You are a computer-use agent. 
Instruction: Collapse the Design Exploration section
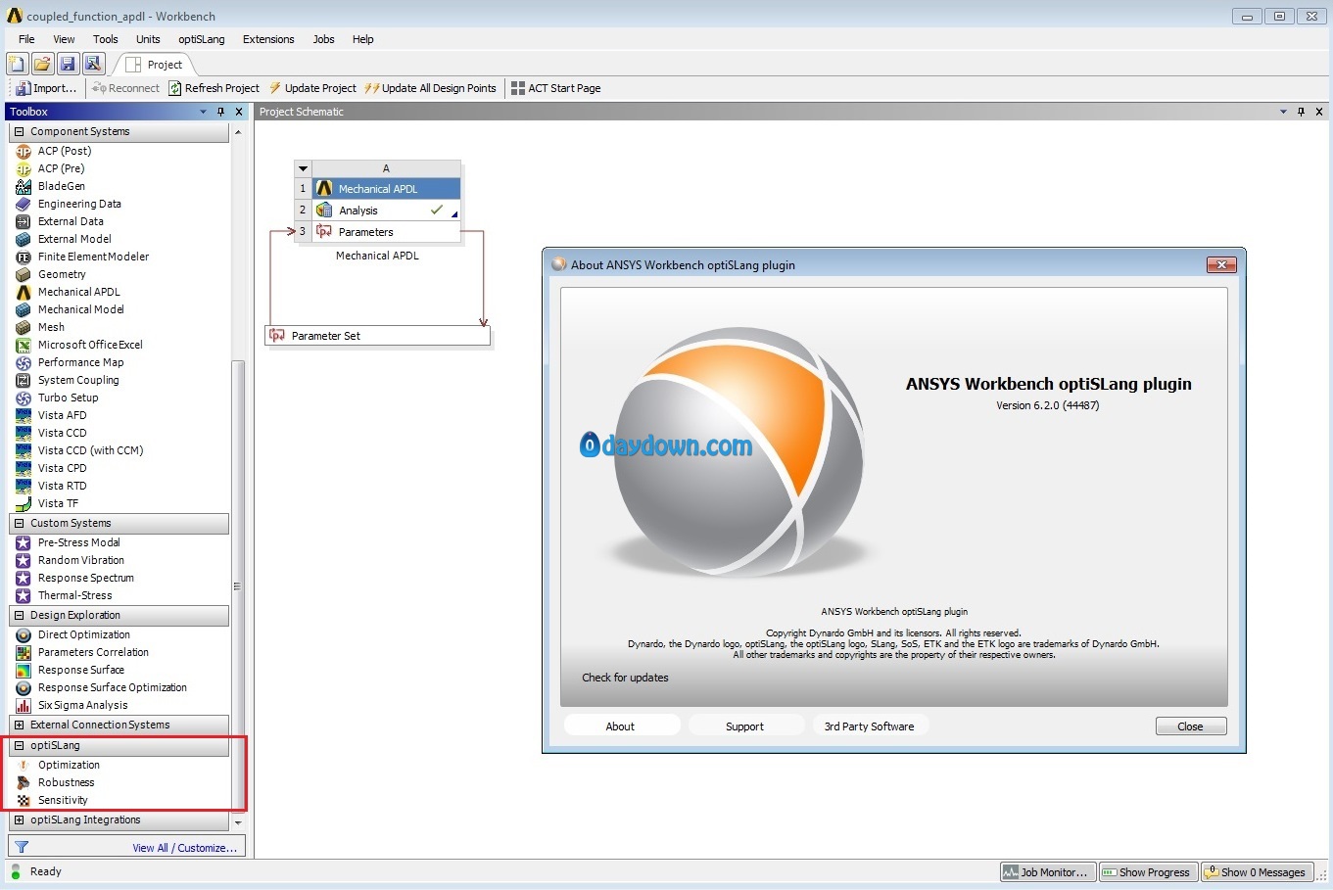click(19, 615)
